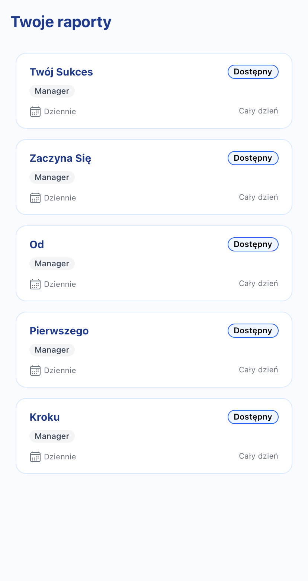The width and height of the screenshot is (308, 581).
Task: Click Cały dzień on the Kroku card
Action: [x=258, y=456]
